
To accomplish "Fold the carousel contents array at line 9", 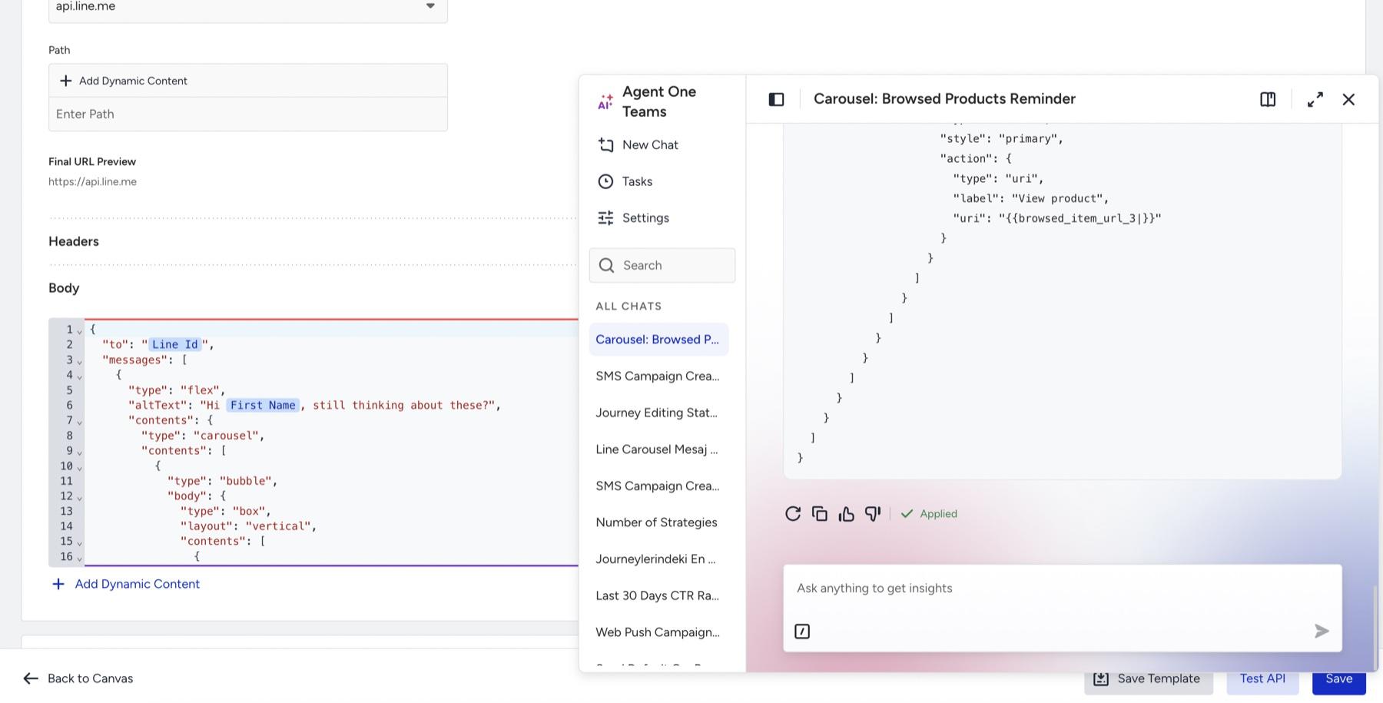I will click(80, 453).
